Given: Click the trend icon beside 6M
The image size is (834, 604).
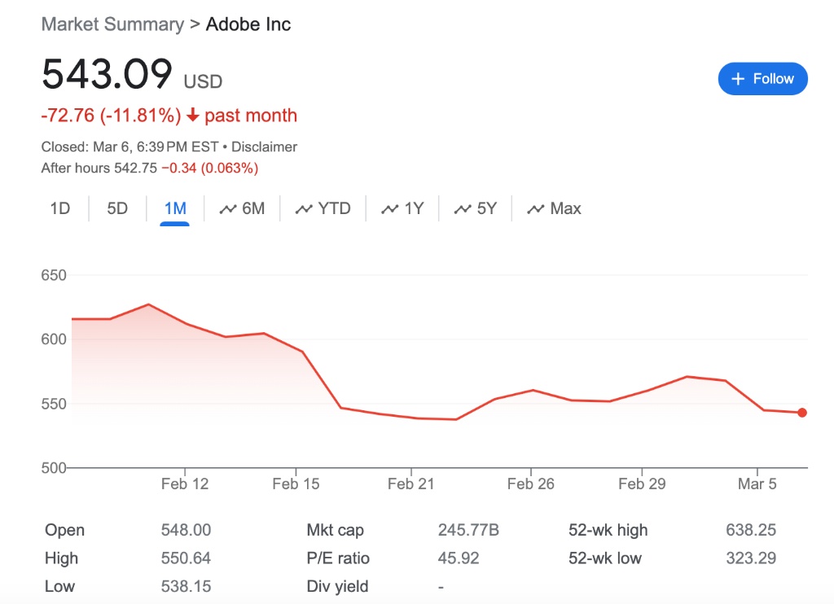Looking at the screenshot, I should (228, 209).
